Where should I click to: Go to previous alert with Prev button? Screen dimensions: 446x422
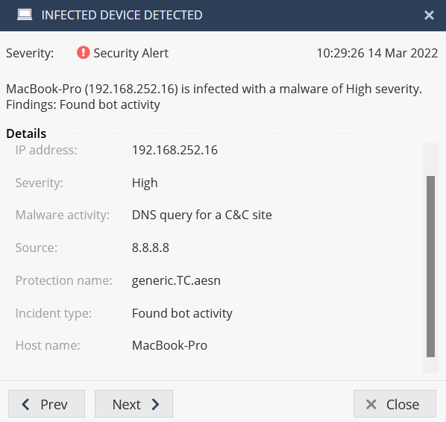46,404
